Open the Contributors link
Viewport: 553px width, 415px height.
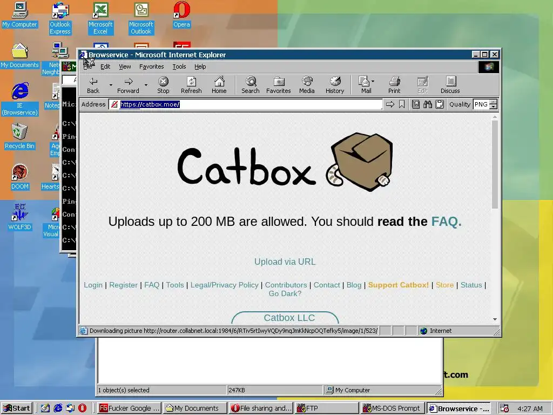(286, 285)
